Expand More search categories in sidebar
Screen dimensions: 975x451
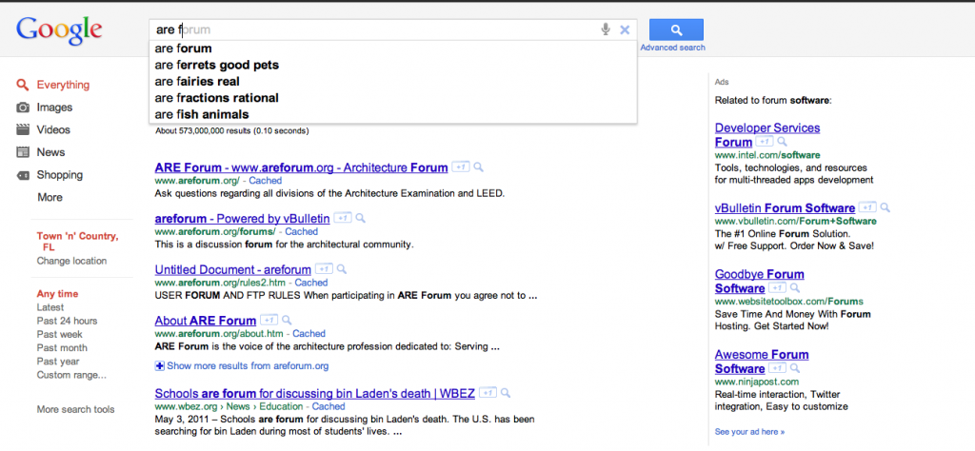tap(50, 198)
